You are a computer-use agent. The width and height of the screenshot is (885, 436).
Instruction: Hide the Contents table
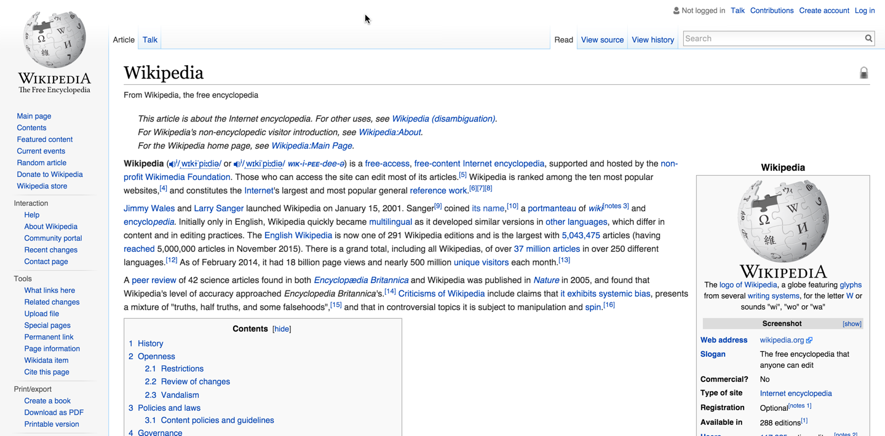pyautogui.click(x=282, y=329)
